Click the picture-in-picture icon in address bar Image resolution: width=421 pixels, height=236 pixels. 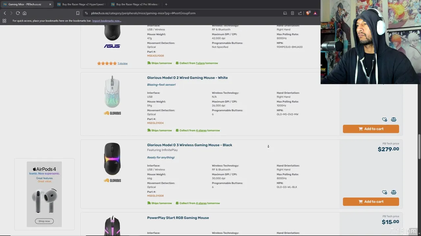click(285, 13)
